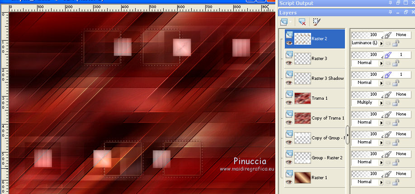Toggle visibility of Raster 3 Shadow layer
Screen dimensions: 415x194
(289, 83)
